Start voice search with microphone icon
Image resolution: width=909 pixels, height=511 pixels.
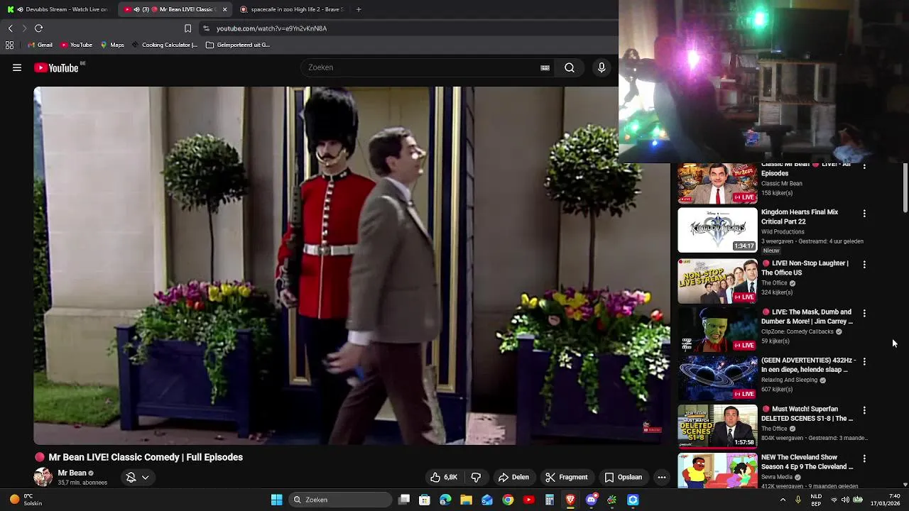[x=602, y=67]
